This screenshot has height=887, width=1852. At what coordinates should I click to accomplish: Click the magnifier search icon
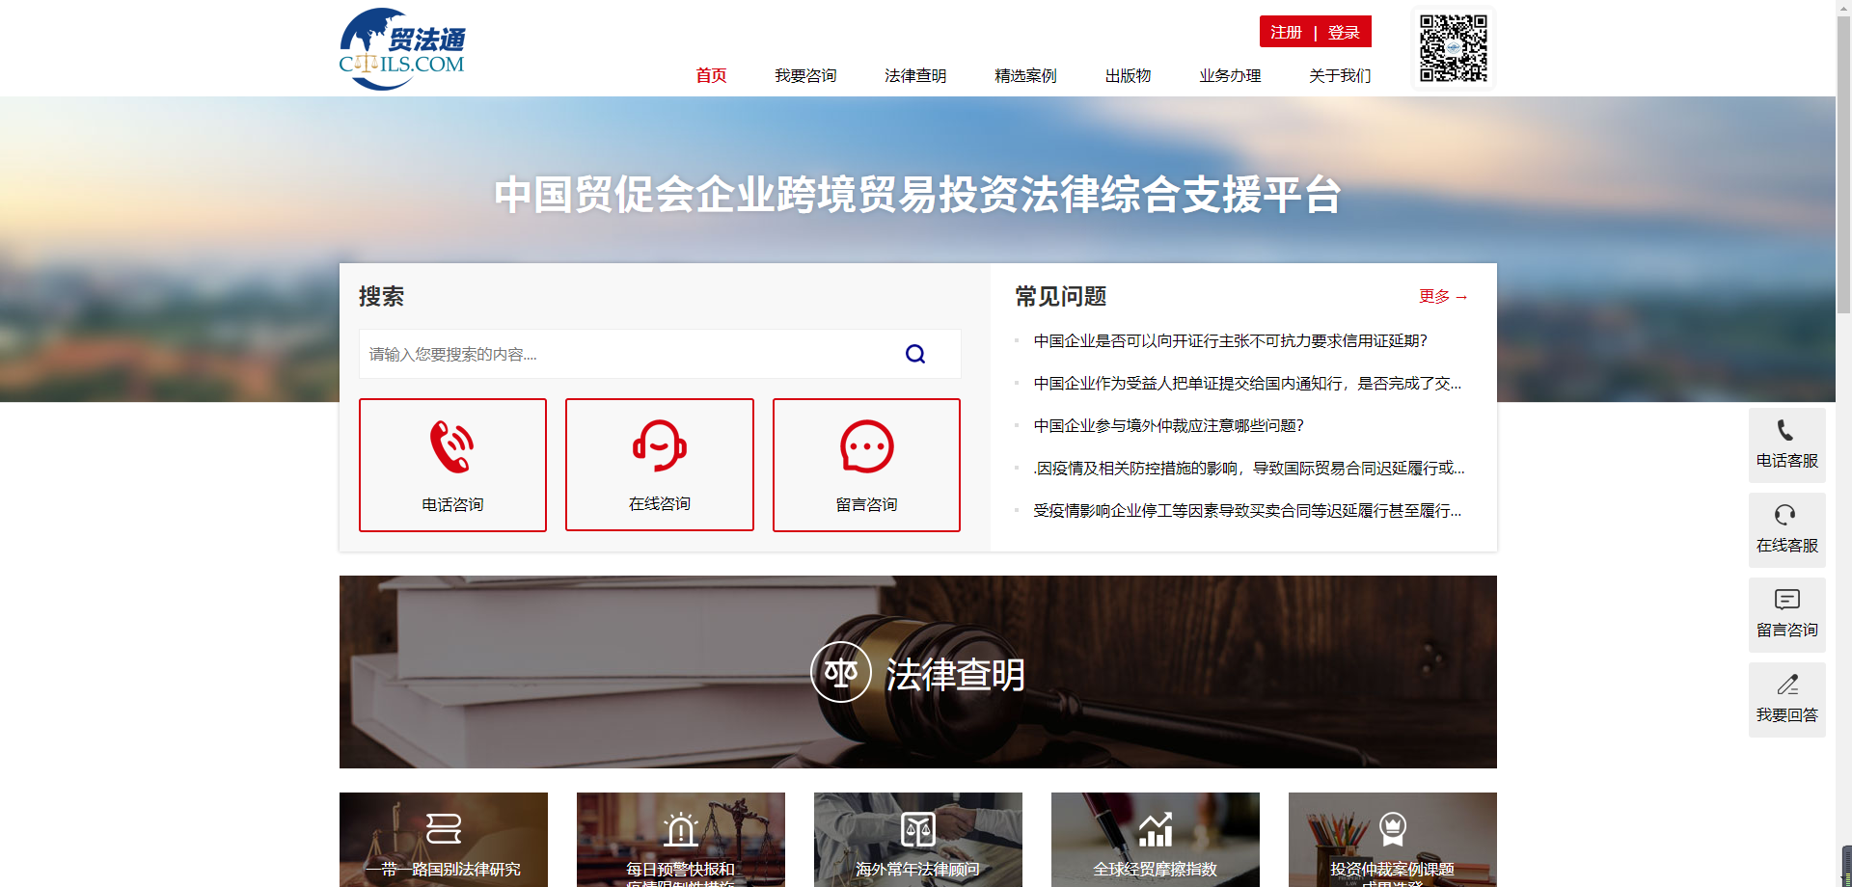point(914,354)
